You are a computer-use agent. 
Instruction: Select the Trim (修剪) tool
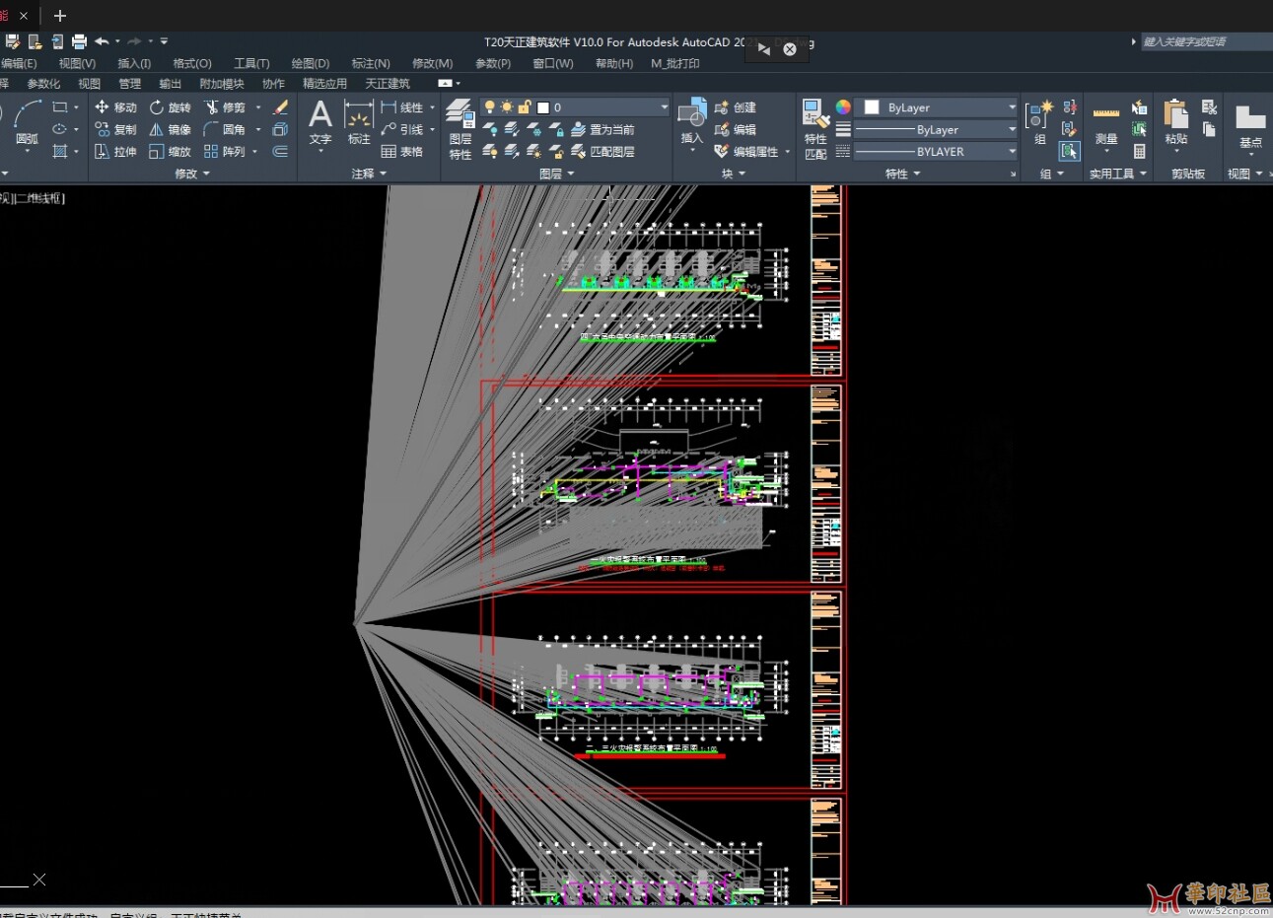pos(225,107)
